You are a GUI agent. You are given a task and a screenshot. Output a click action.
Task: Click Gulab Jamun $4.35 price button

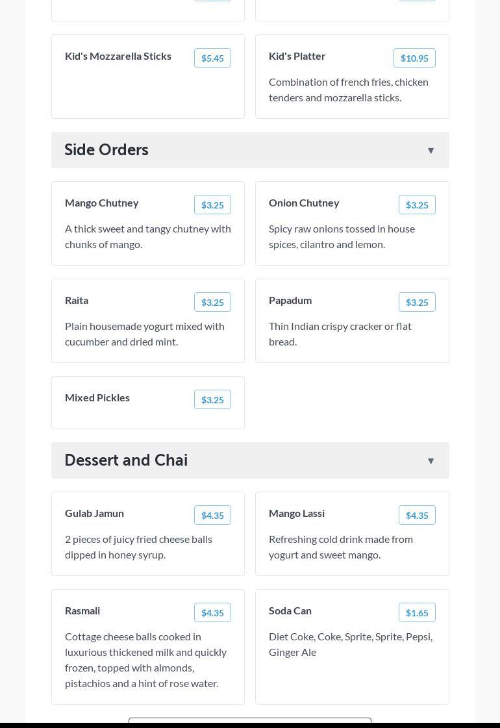(x=212, y=515)
